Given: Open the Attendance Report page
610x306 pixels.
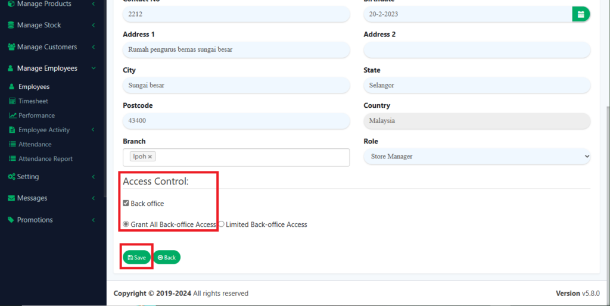Looking at the screenshot, I should click(45, 159).
